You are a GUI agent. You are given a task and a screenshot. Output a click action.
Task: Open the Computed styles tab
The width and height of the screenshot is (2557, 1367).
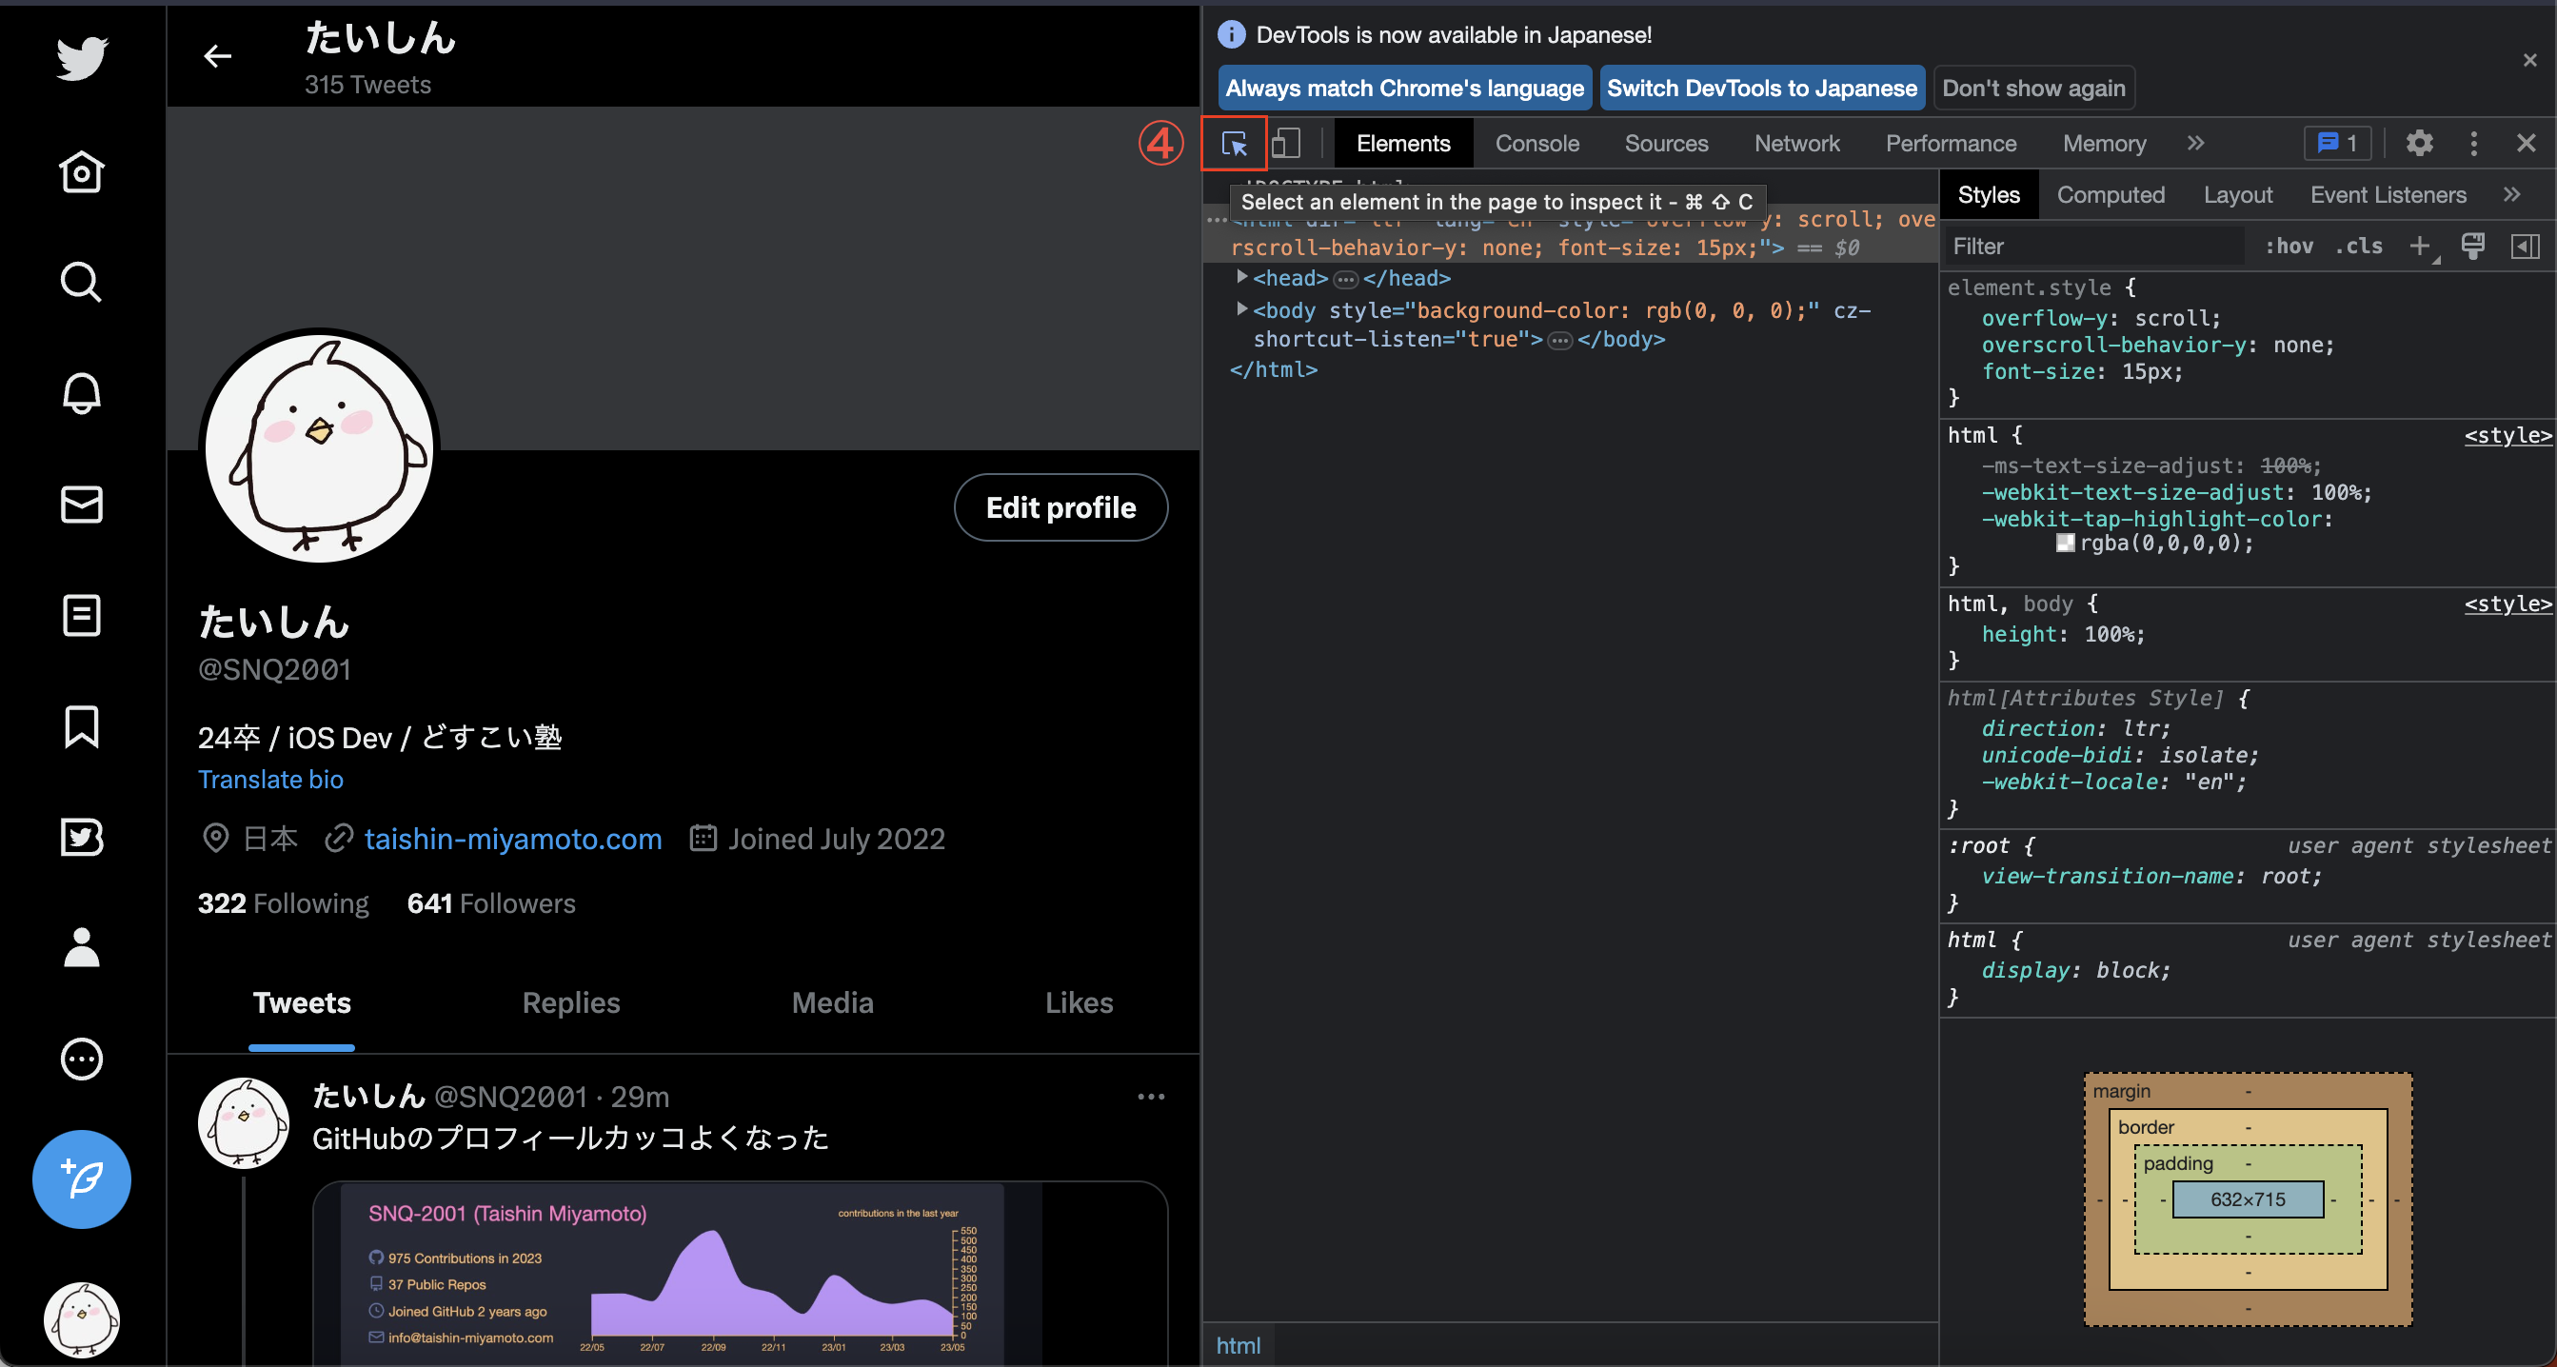(x=2111, y=195)
